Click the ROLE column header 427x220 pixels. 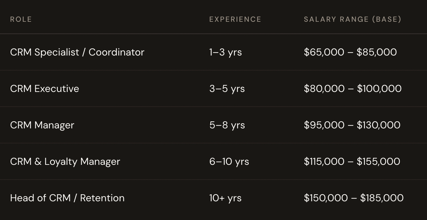pyautogui.click(x=21, y=19)
